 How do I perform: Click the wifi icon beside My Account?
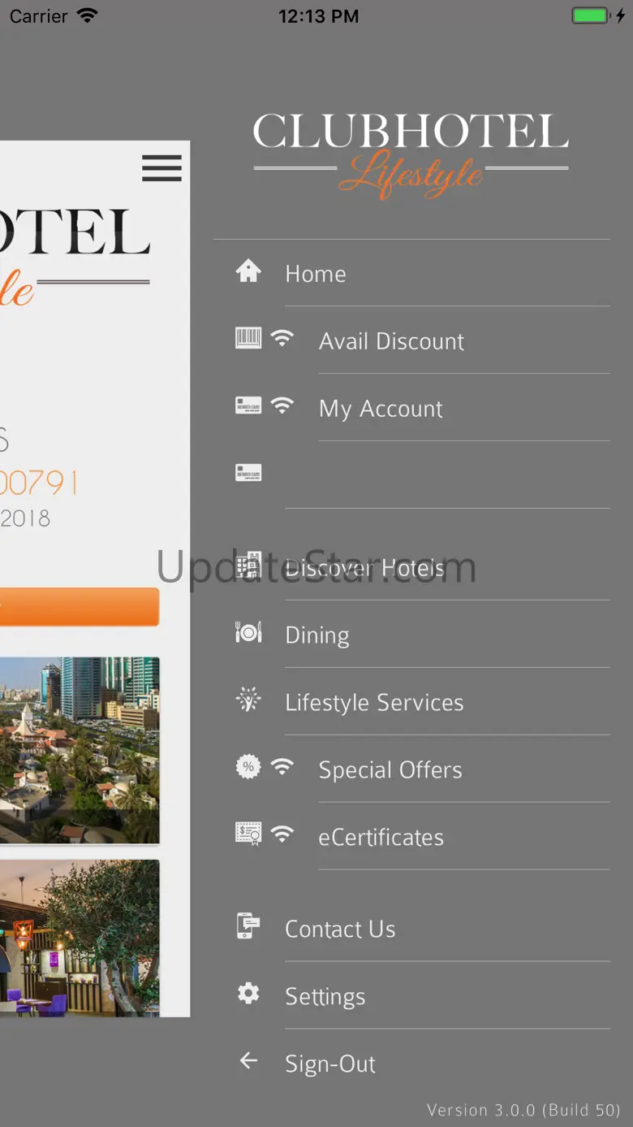coord(282,405)
